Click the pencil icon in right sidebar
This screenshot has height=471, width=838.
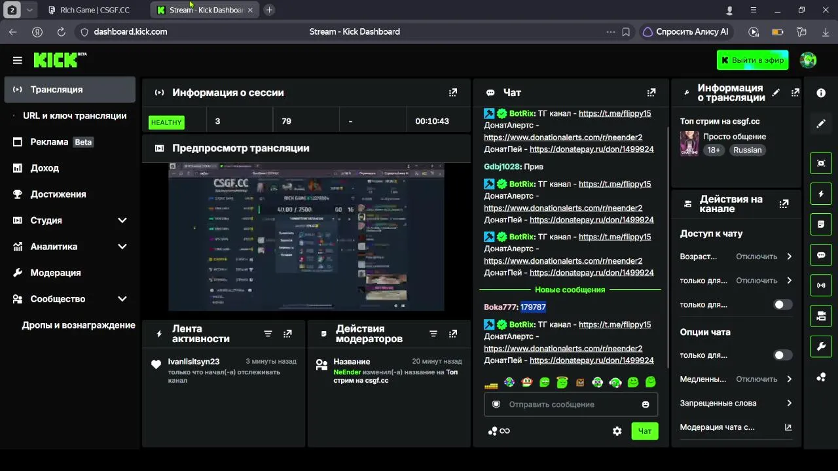(821, 124)
